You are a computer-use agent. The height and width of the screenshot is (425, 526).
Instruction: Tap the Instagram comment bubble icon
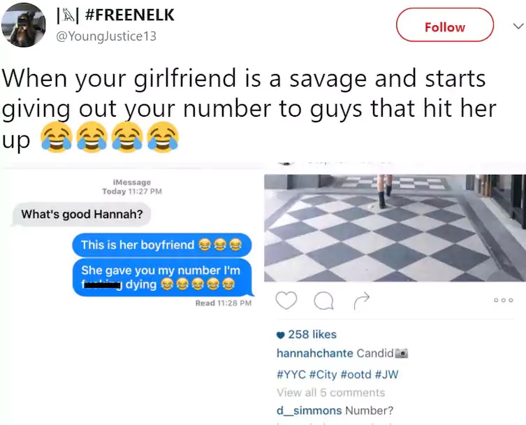click(323, 301)
